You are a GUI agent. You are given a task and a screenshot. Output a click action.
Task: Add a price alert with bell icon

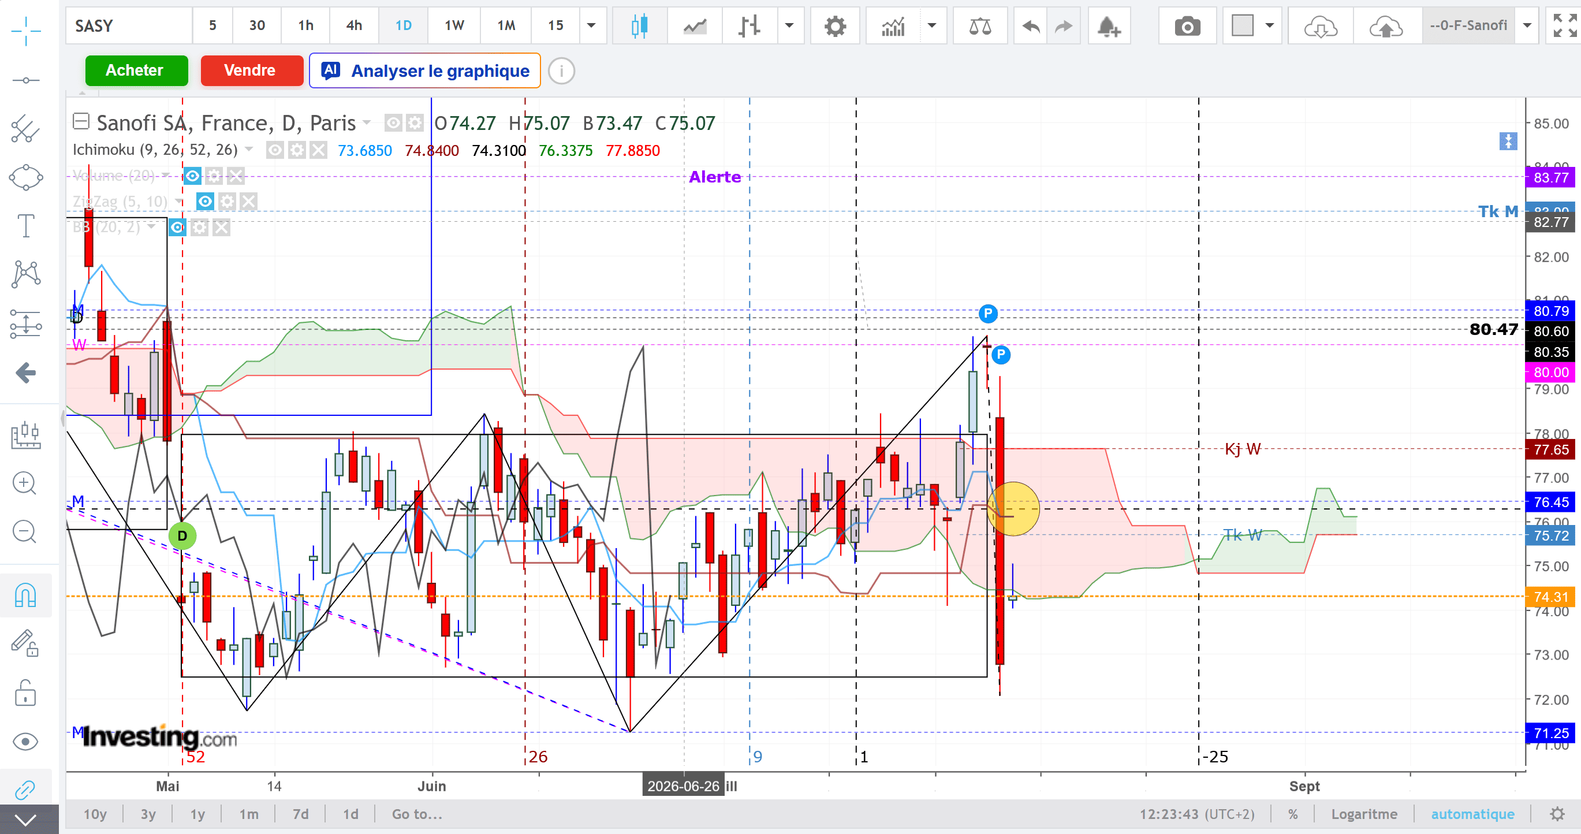(x=1110, y=26)
